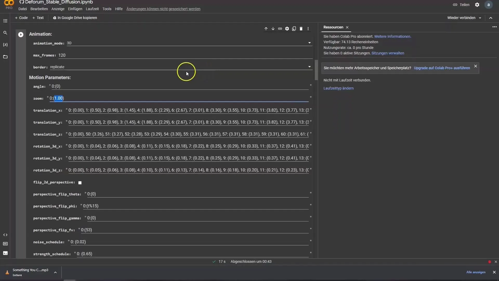This screenshot has height=281, width=499.
Task: Click the rotation_3d_y input field
Action: click(x=188, y=158)
